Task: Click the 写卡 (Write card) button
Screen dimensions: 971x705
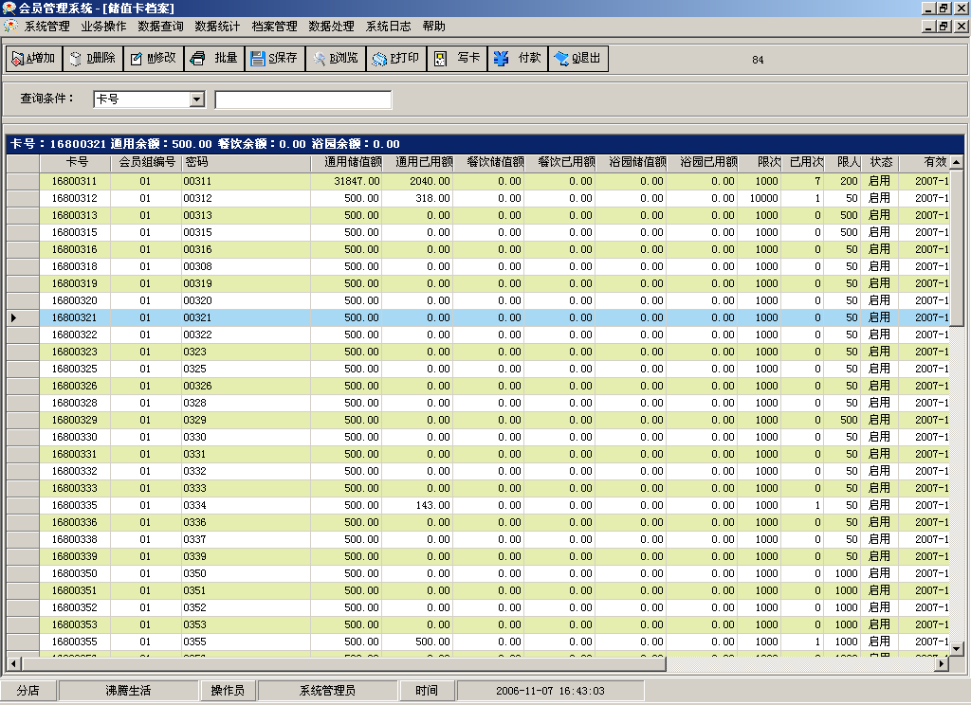Action: [x=456, y=59]
